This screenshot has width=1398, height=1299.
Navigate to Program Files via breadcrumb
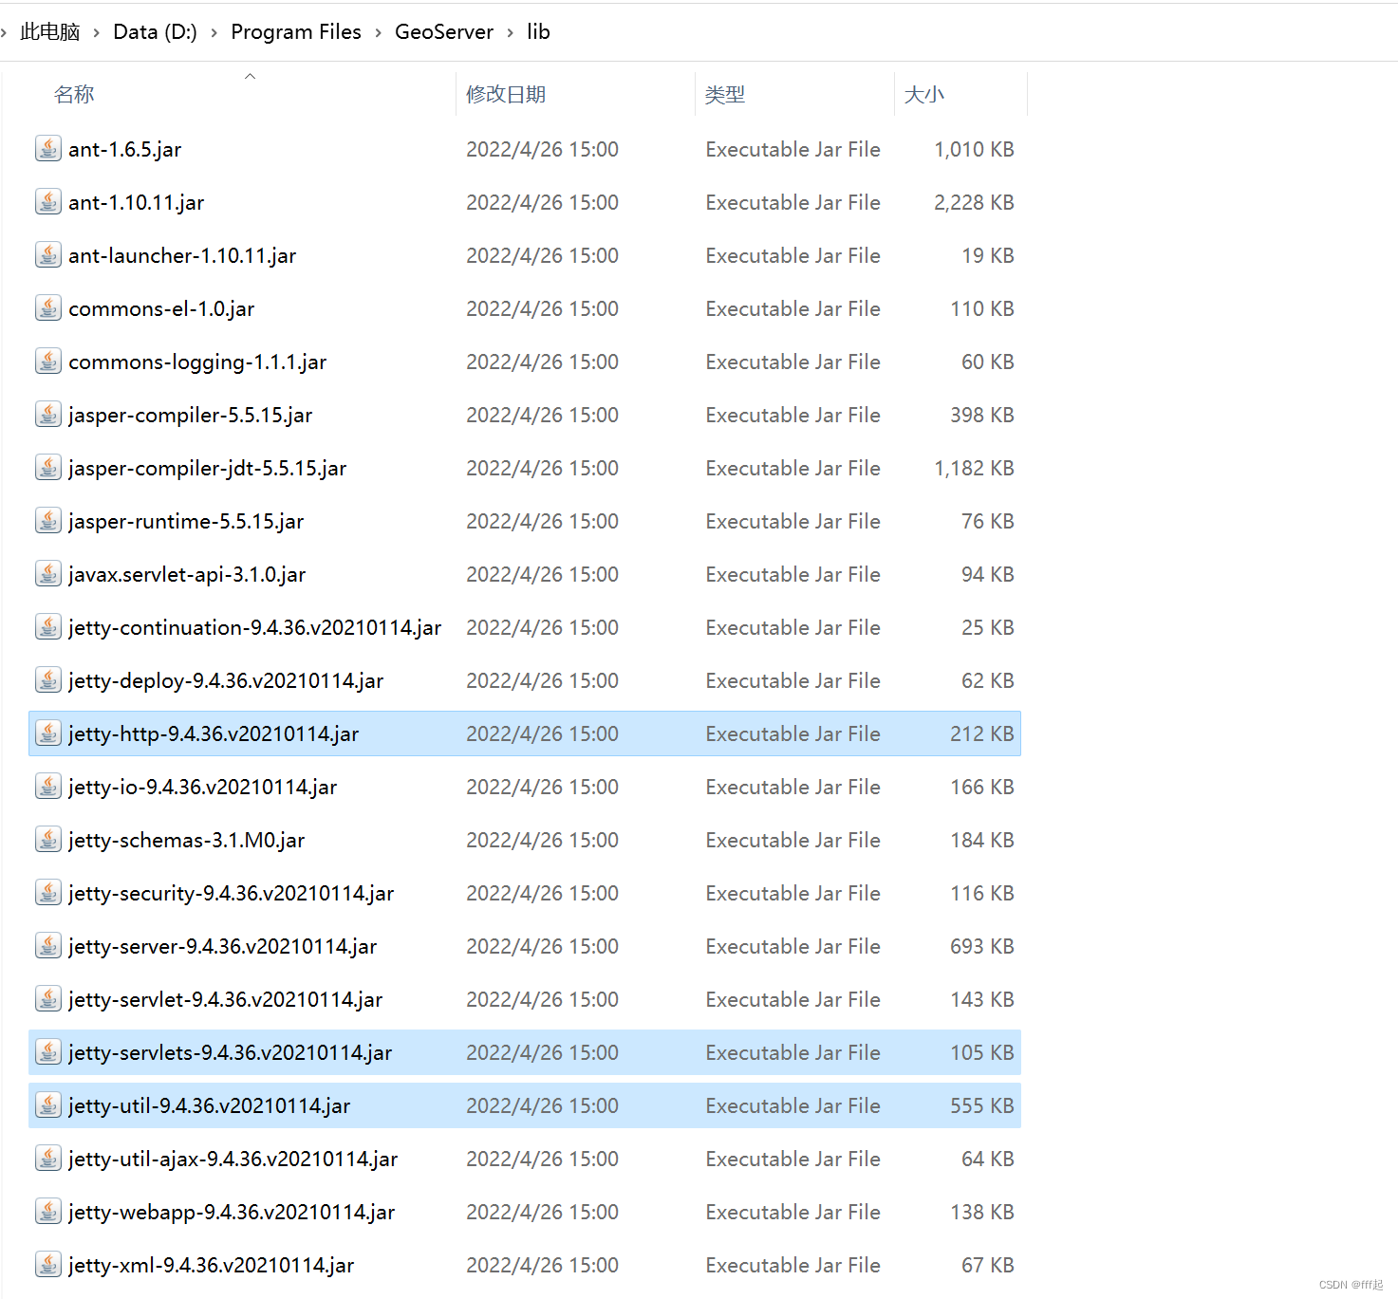click(296, 31)
